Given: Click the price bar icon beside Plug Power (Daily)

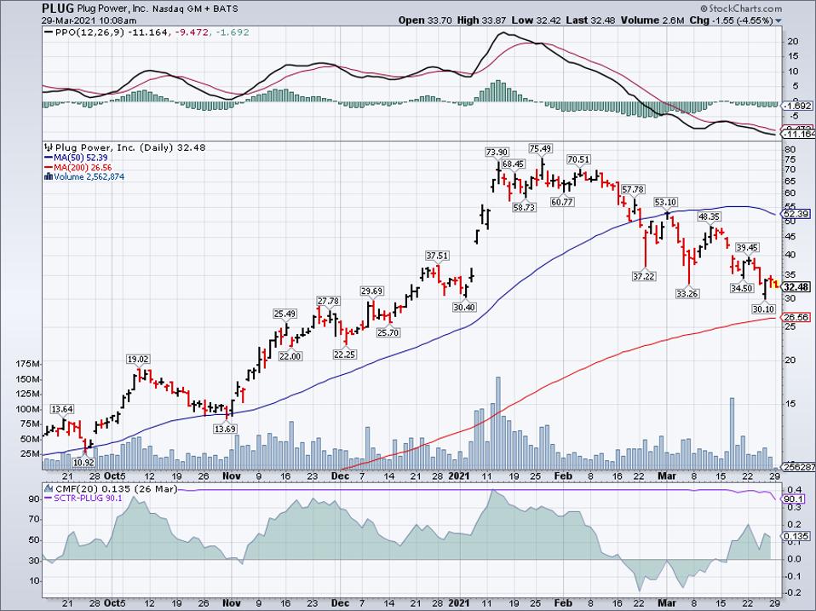Looking at the screenshot, I should tap(49, 147).
